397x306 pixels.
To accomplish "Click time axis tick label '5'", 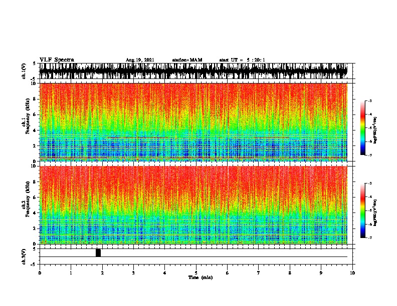I will click(x=196, y=273).
